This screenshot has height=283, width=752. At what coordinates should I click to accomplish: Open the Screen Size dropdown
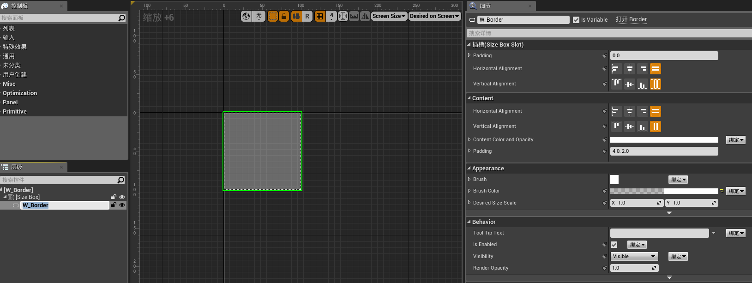click(389, 16)
